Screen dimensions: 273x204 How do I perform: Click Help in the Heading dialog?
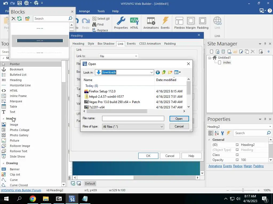(x=191, y=156)
